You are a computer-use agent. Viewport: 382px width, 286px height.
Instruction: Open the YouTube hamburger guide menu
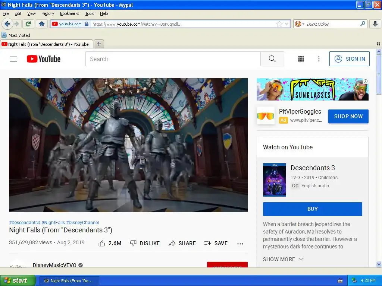13,59
